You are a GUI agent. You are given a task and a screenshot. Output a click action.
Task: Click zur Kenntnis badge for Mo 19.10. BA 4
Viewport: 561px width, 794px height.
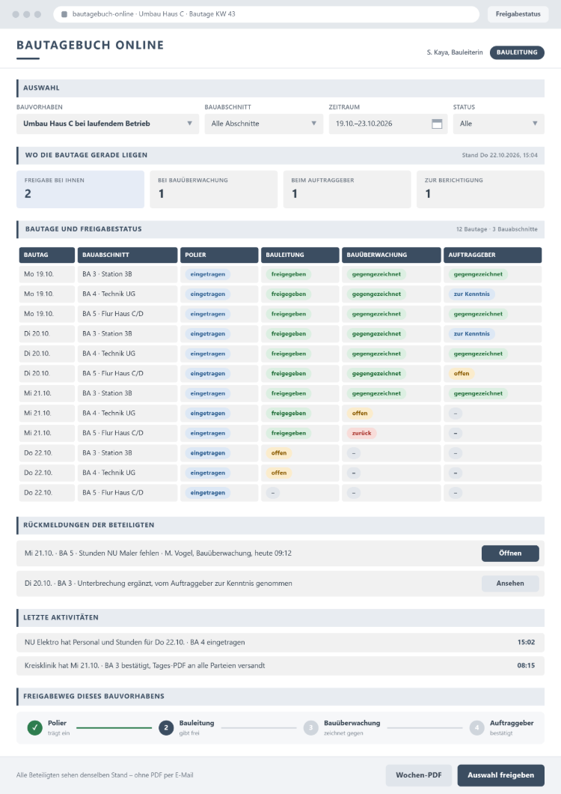471,294
